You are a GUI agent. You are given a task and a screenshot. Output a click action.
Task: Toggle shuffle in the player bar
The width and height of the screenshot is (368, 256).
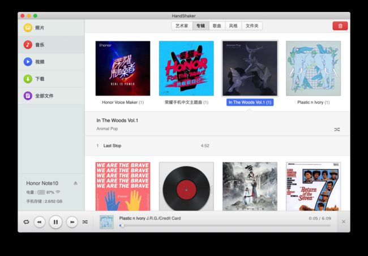pos(85,222)
